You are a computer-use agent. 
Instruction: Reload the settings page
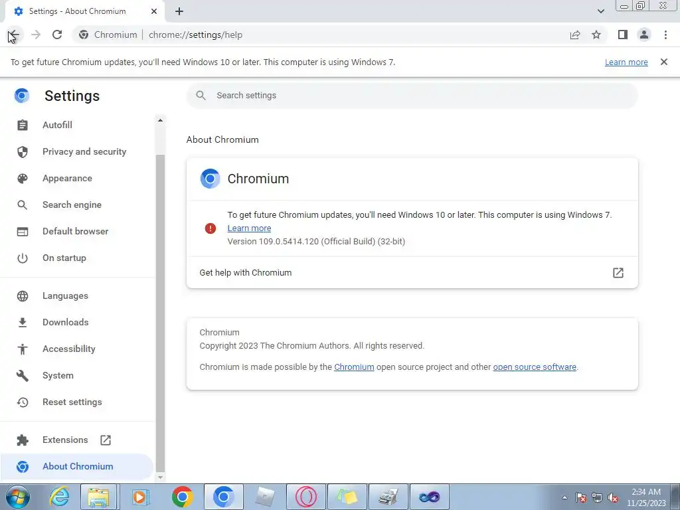click(x=57, y=35)
